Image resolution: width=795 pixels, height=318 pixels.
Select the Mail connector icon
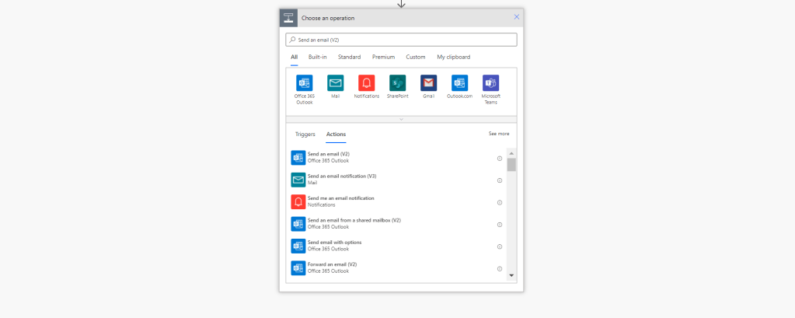[335, 83]
